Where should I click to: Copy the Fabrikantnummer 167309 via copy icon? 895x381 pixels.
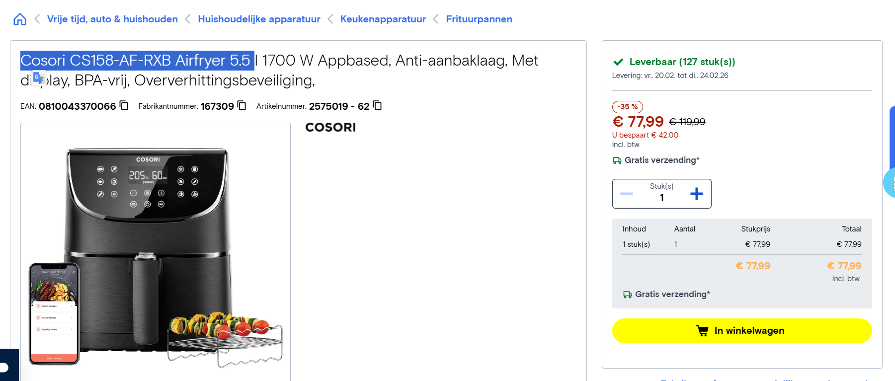pos(242,106)
